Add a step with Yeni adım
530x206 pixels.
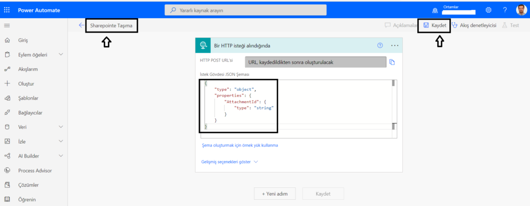(275, 194)
